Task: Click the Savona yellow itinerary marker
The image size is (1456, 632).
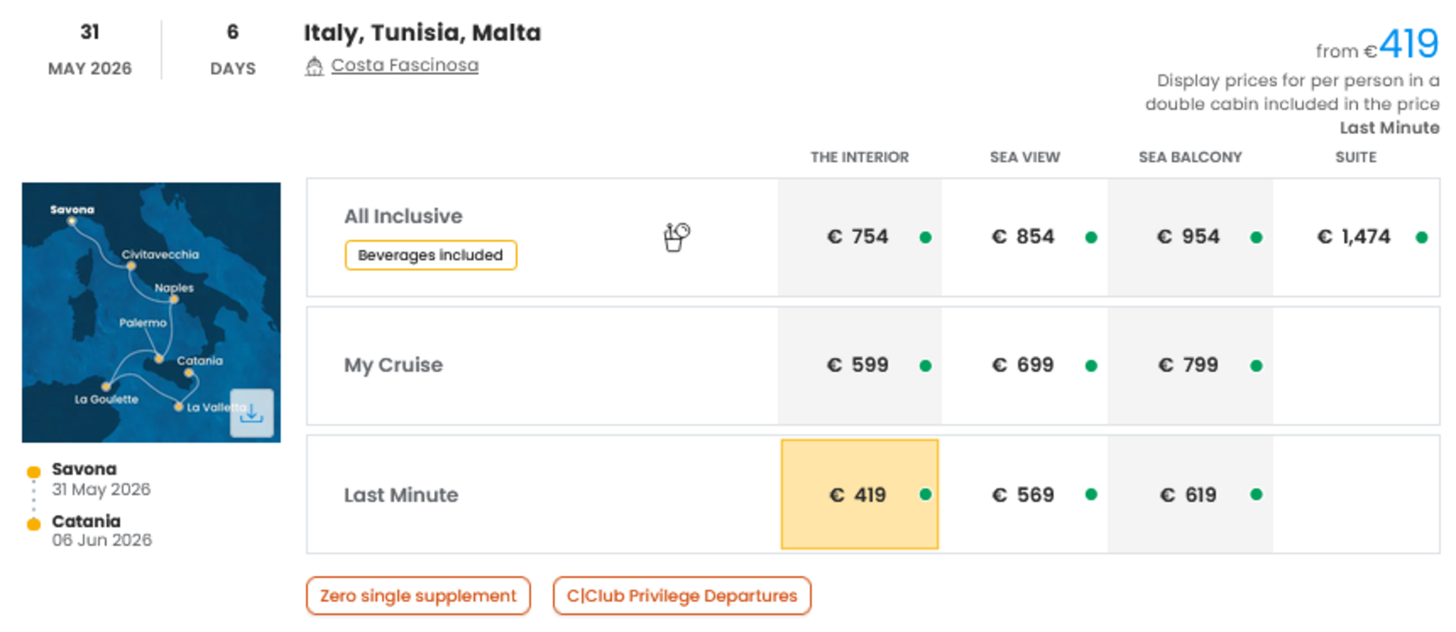Action: [x=32, y=471]
